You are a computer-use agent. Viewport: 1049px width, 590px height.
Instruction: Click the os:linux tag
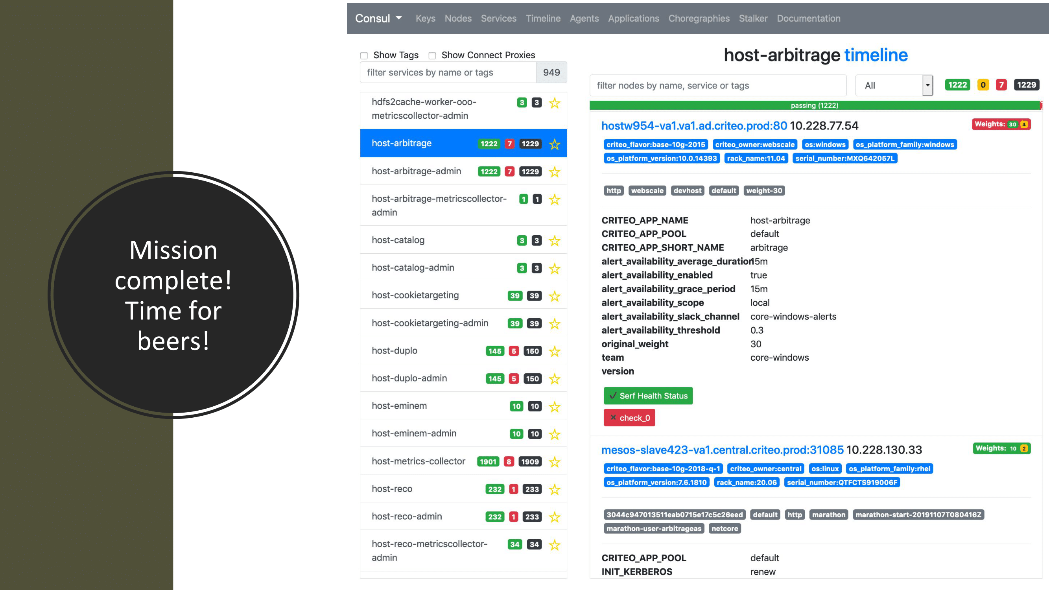[825, 469]
